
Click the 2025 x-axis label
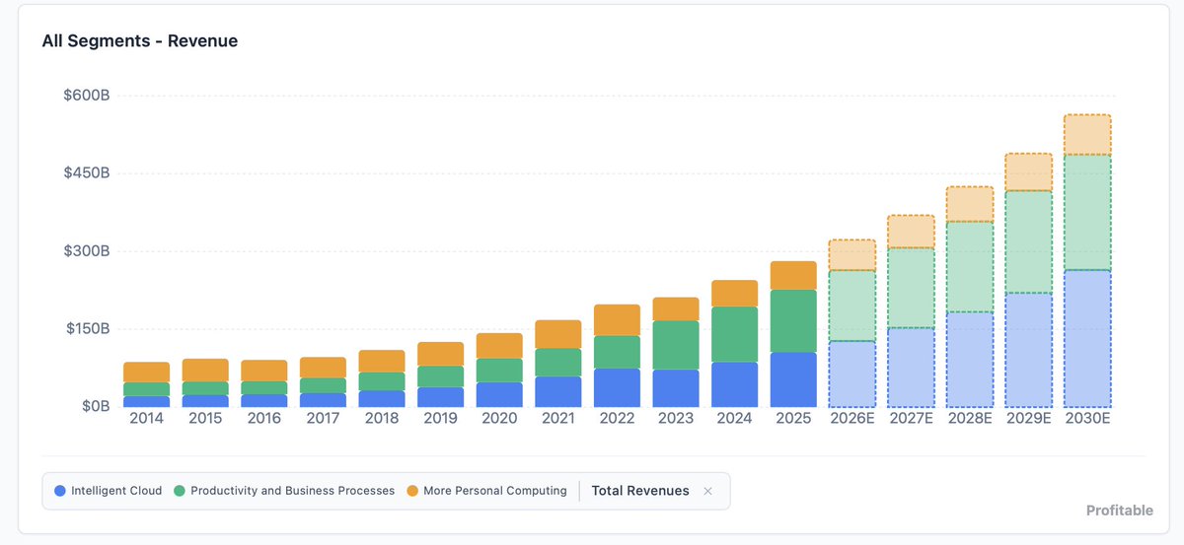click(793, 418)
